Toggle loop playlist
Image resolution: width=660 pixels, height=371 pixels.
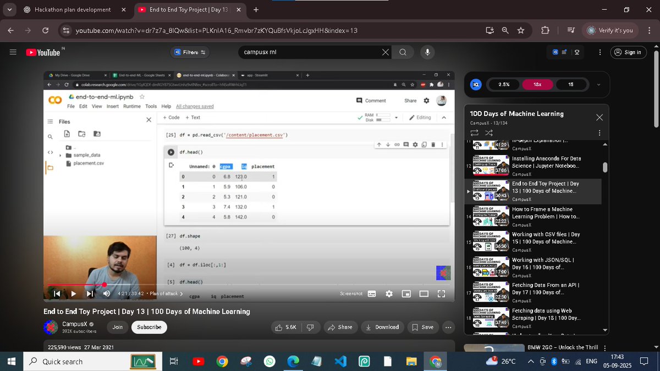(474, 132)
